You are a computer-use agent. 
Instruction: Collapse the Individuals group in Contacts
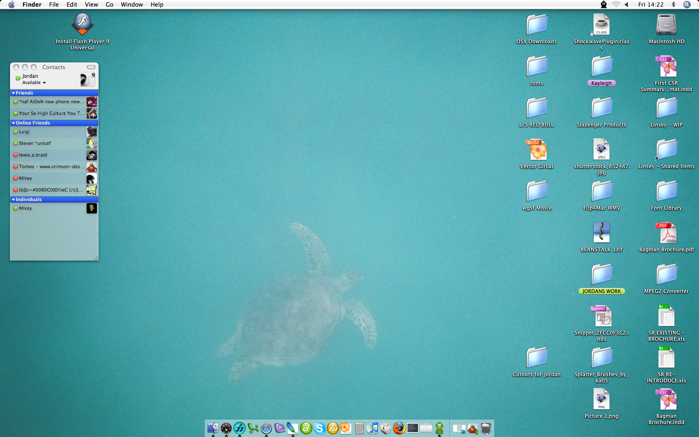[x=13, y=199]
